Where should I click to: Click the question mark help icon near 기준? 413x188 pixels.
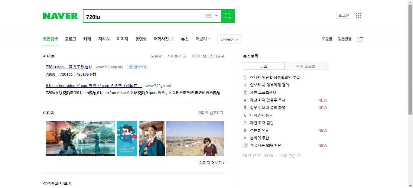299,155
